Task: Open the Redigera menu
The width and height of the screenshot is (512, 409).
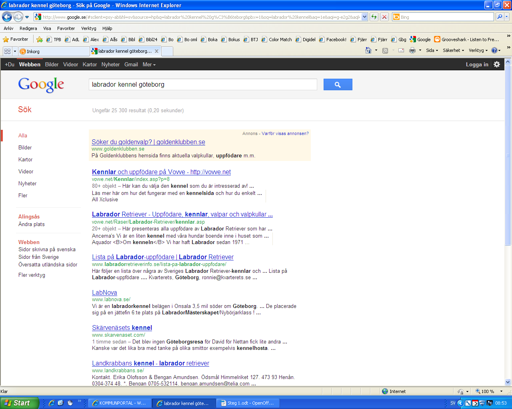Action: click(28, 28)
